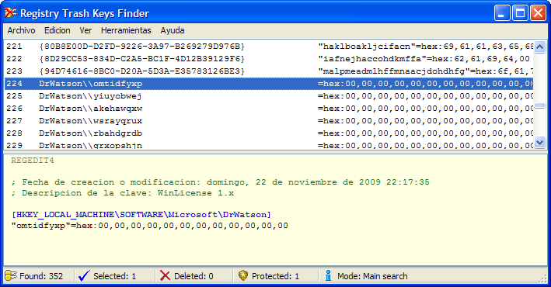Image resolution: width=551 pixels, height=287 pixels.
Task: Click the red X Deleted icon
Action: (x=165, y=276)
